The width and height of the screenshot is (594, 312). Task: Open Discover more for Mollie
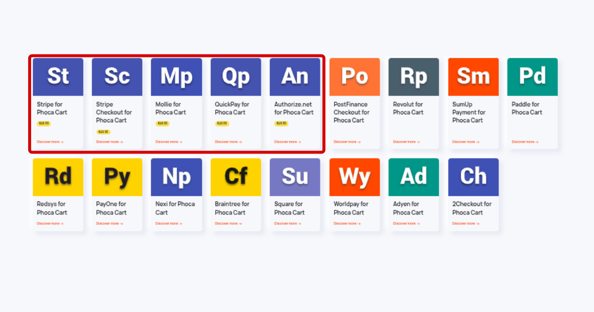(x=169, y=142)
